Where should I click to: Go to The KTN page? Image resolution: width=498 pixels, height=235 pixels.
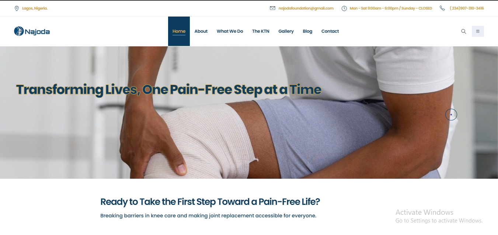click(x=261, y=31)
